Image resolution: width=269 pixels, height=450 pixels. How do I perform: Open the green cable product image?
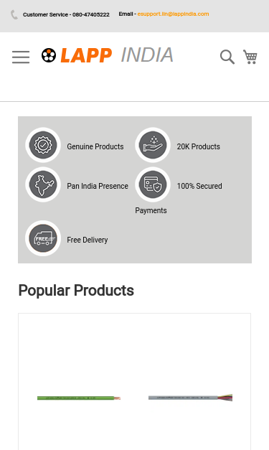coord(79,398)
